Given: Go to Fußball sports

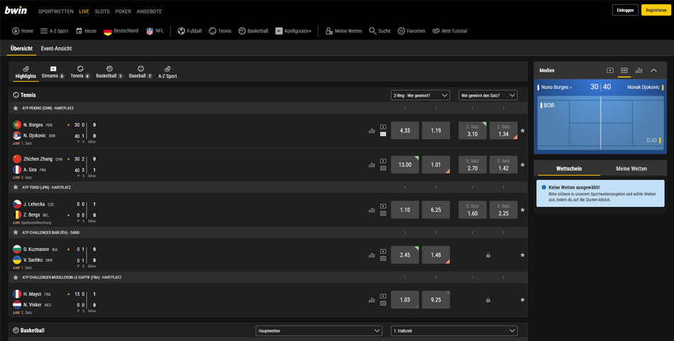Looking at the screenshot, I should [x=189, y=31].
